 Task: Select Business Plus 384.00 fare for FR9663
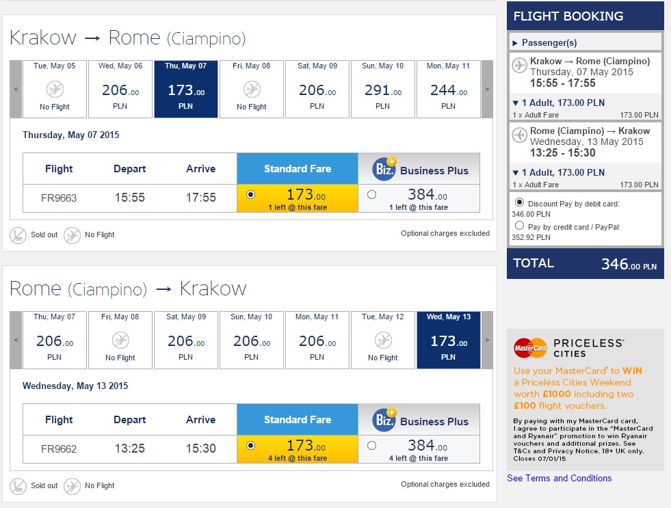(371, 195)
